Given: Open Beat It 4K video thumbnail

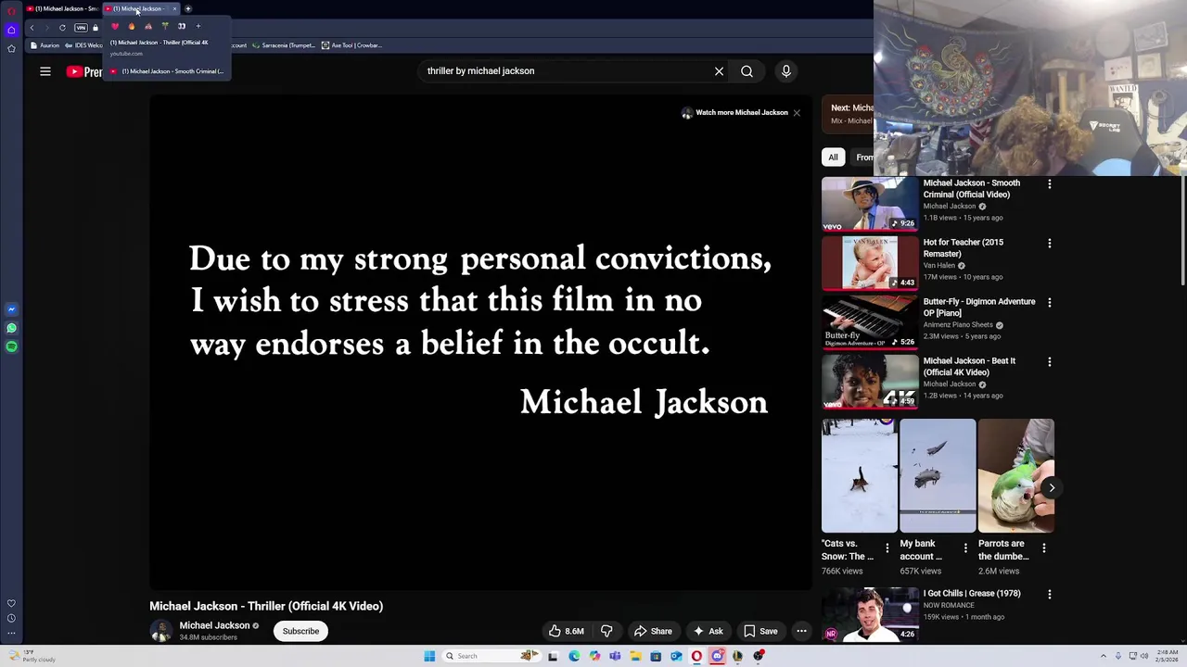Looking at the screenshot, I should coord(870,381).
